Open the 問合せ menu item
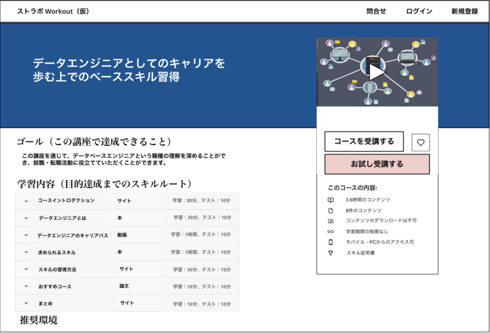This screenshot has height=333, width=490. pyautogui.click(x=376, y=11)
